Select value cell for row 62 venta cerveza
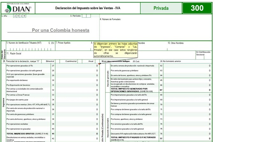255x142 pixels. point(187,66)
